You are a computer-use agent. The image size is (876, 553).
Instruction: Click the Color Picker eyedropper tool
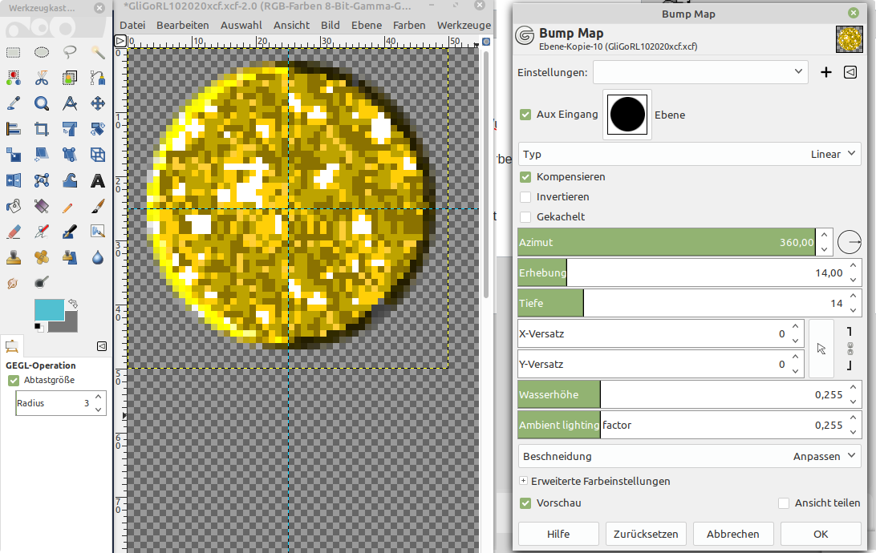14,103
